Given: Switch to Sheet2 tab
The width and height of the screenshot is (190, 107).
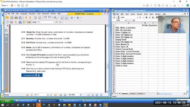Looking at the screenshot, I should 133,94.
